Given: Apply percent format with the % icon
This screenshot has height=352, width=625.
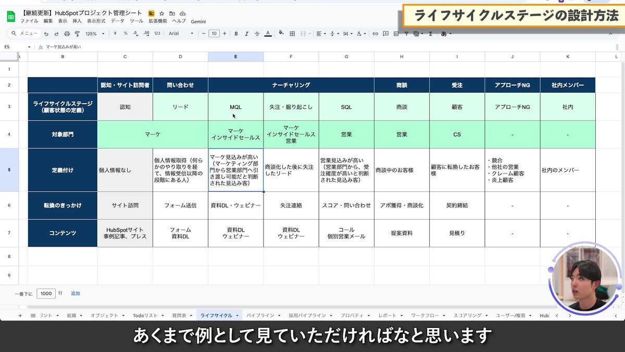Looking at the screenshot, I should (126, 33).
